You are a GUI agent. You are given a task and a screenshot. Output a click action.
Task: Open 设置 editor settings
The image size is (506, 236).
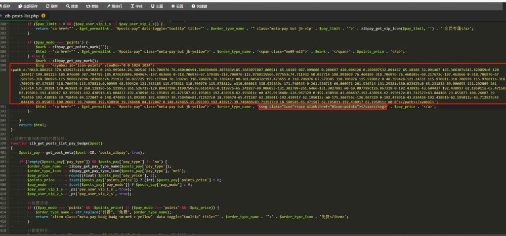177,6
